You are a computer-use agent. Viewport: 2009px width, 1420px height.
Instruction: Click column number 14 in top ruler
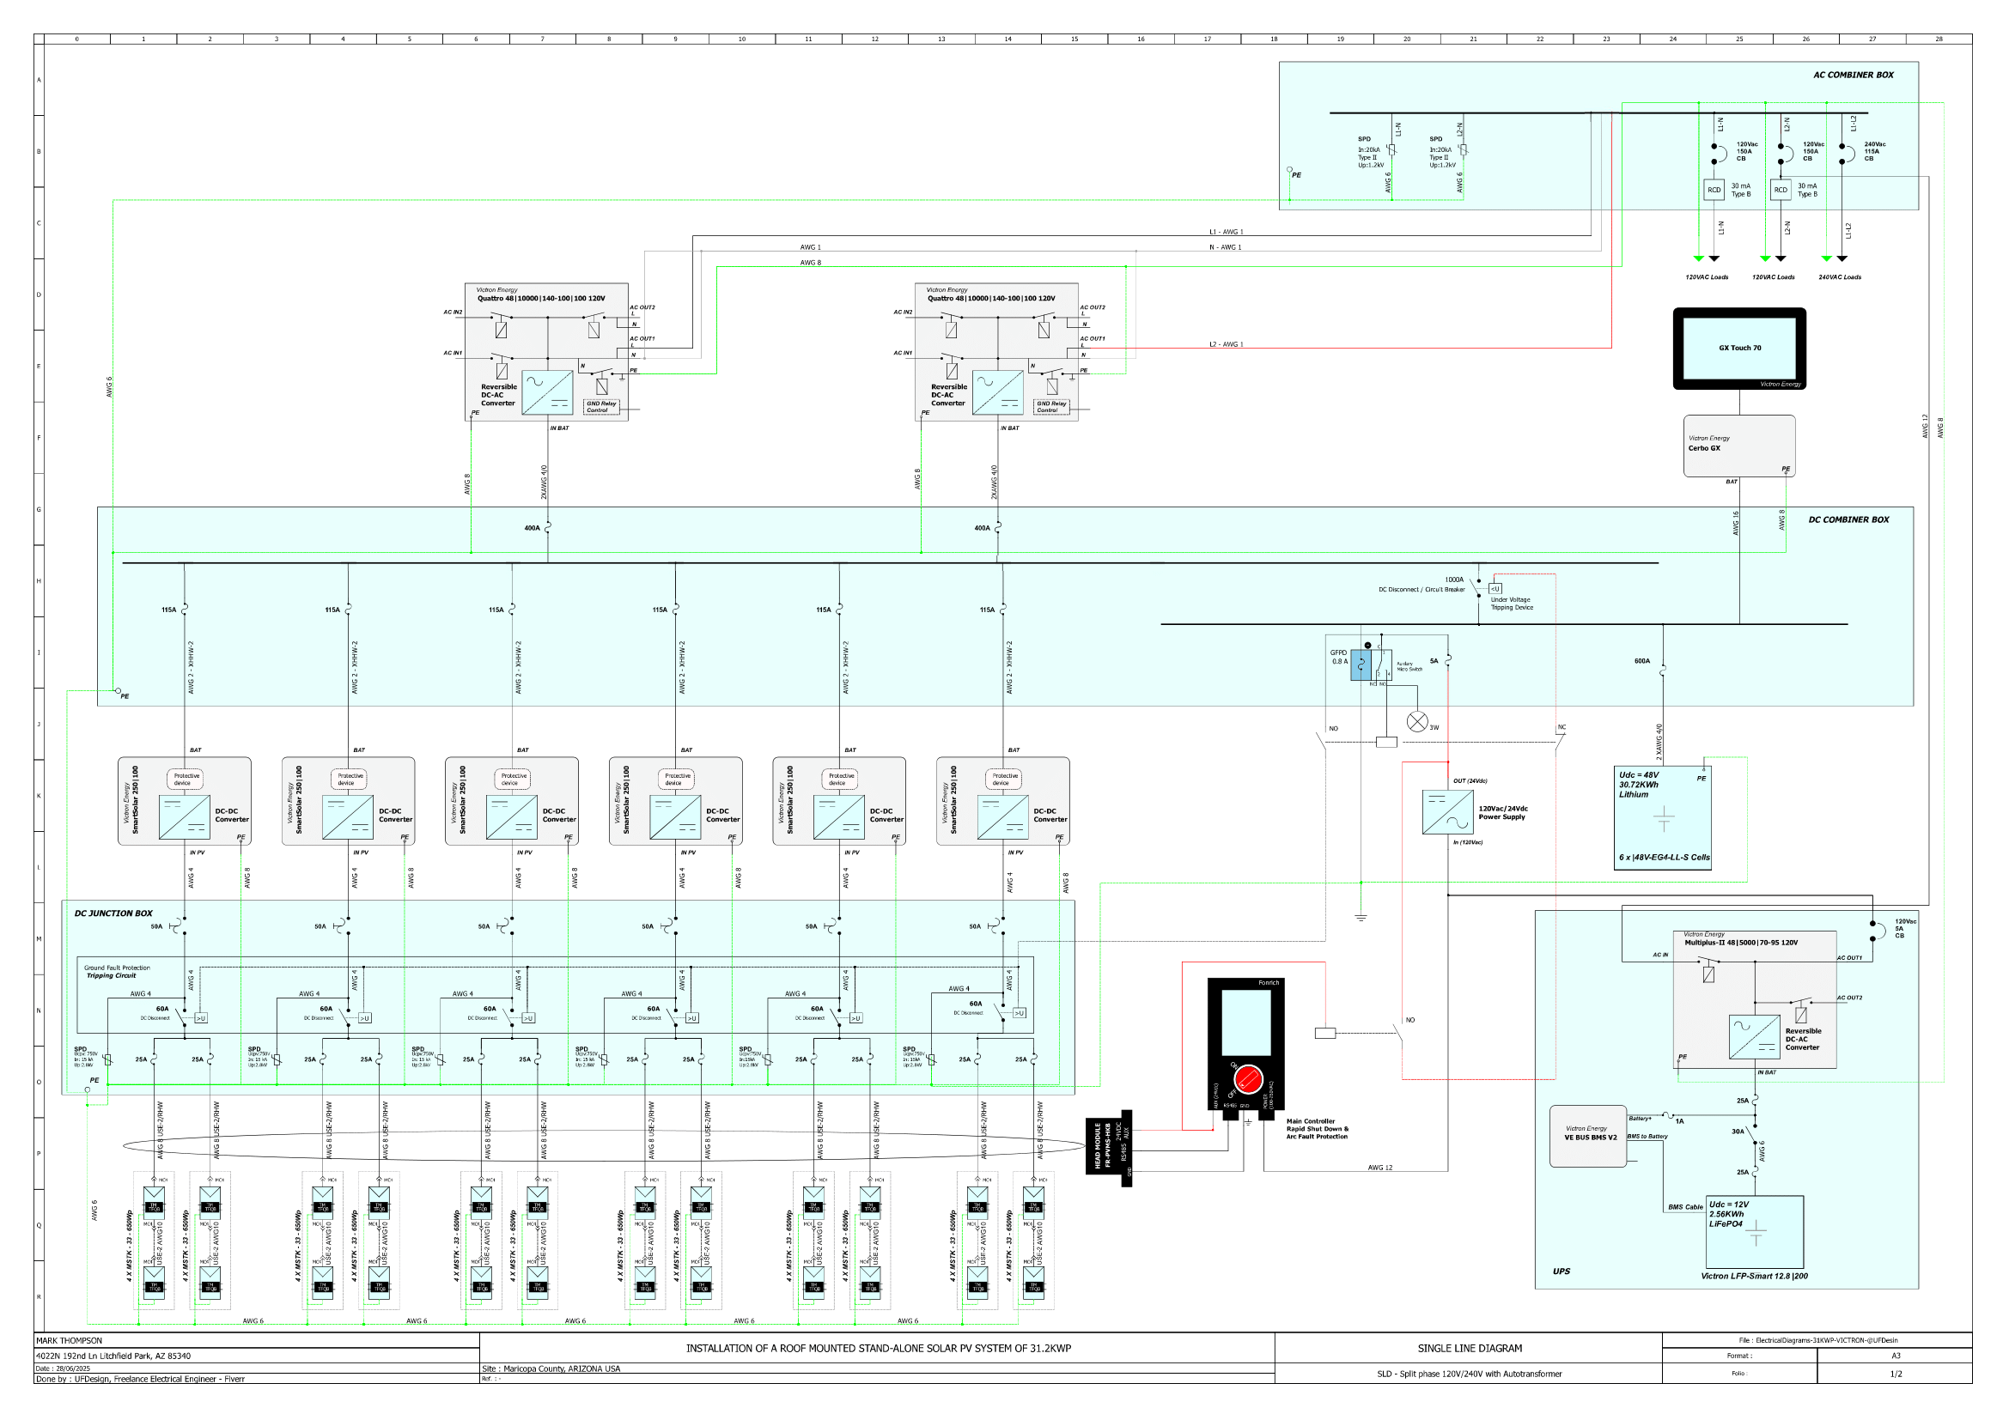point(1008,39)
